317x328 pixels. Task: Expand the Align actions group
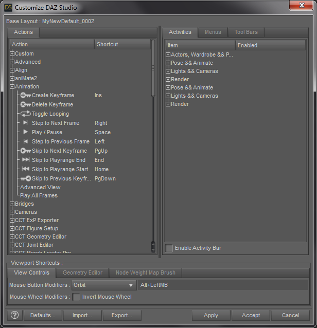[x=12, y=70]
